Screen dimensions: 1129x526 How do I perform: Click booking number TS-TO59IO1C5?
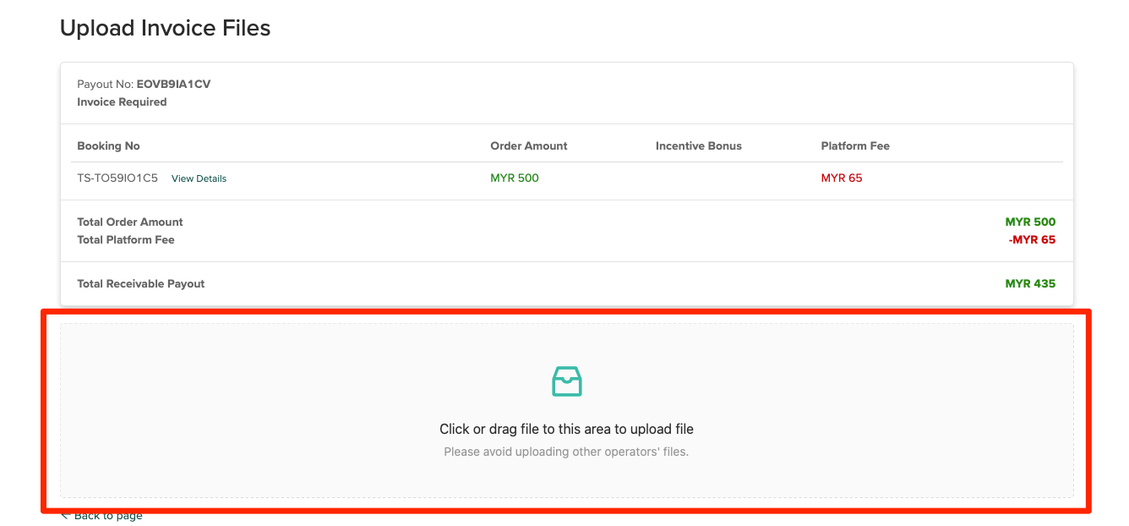click(x=117, y=178)
